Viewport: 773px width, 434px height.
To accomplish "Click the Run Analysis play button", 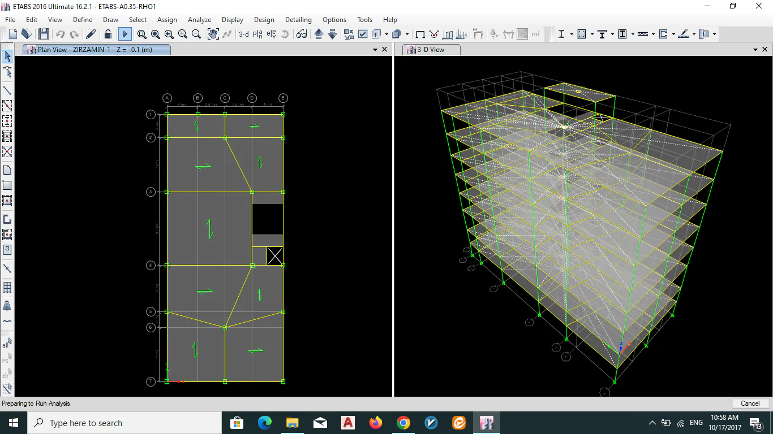I will (125, 34).
